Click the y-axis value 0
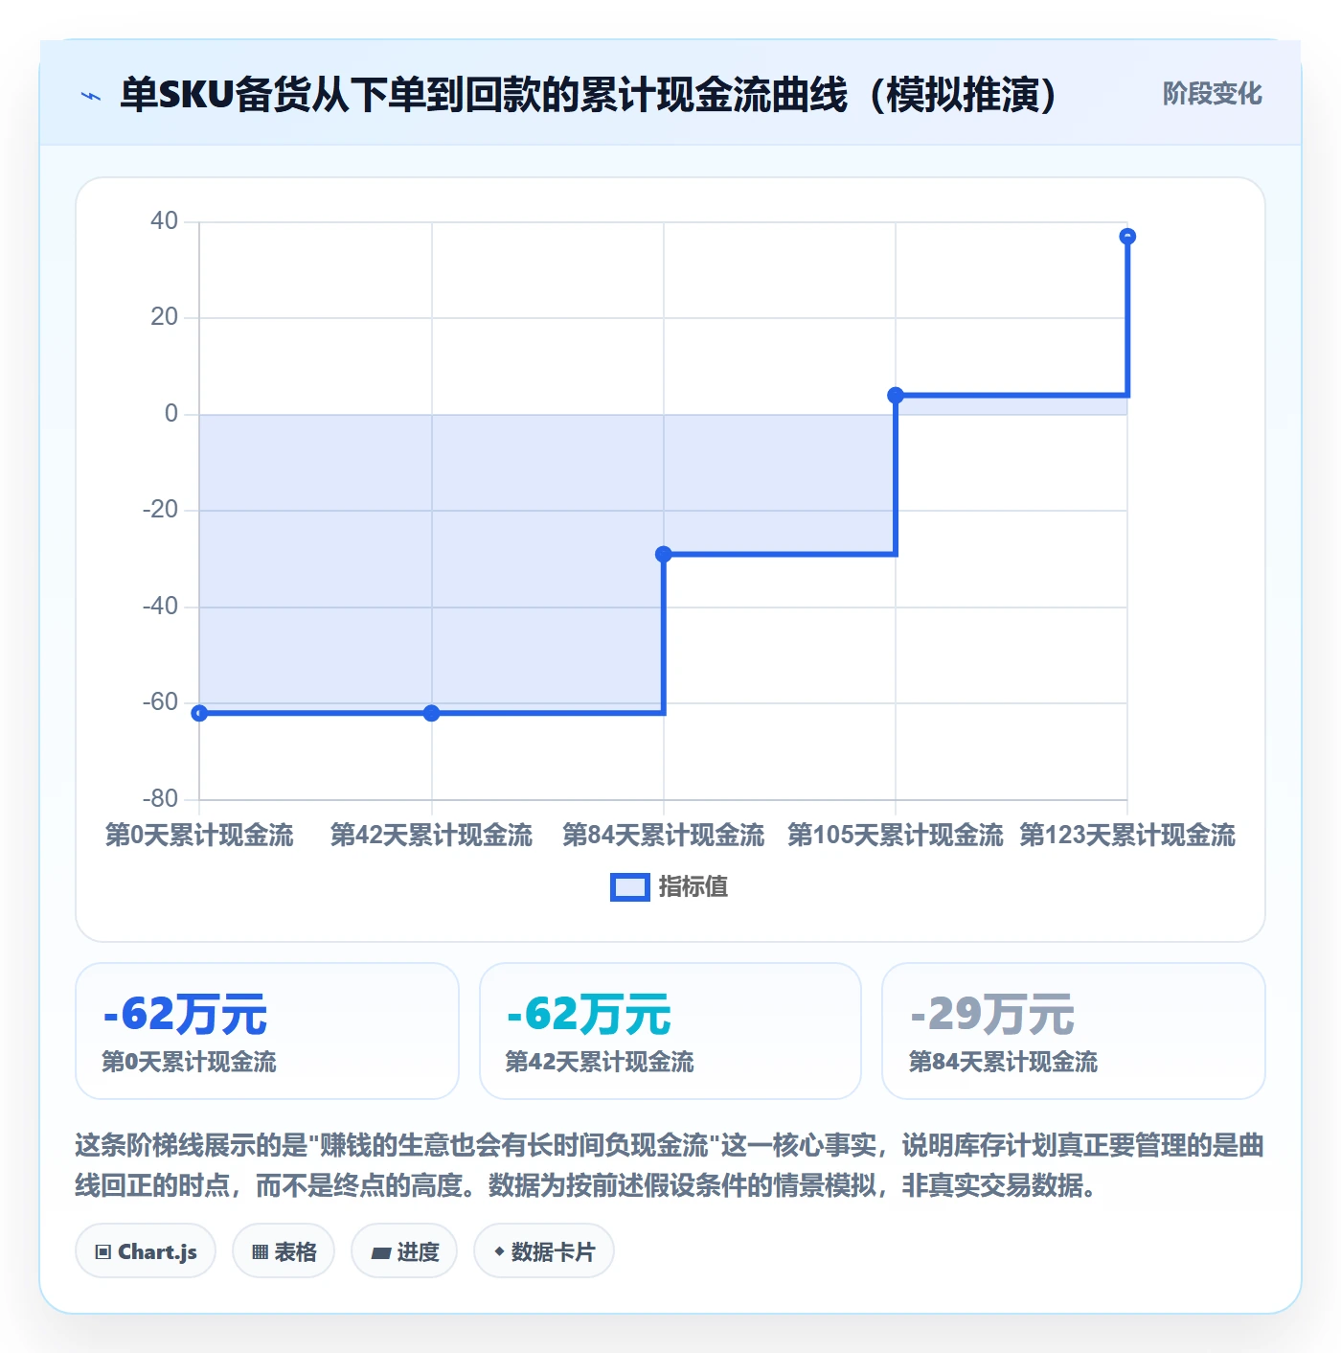The width and height of the screenshot is (1341, 1353). click(171, 414)
